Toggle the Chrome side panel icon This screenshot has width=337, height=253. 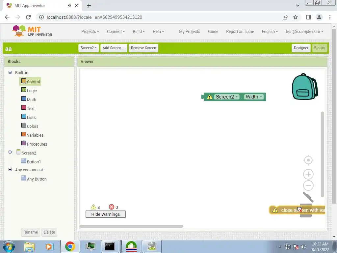pos(309,17)
